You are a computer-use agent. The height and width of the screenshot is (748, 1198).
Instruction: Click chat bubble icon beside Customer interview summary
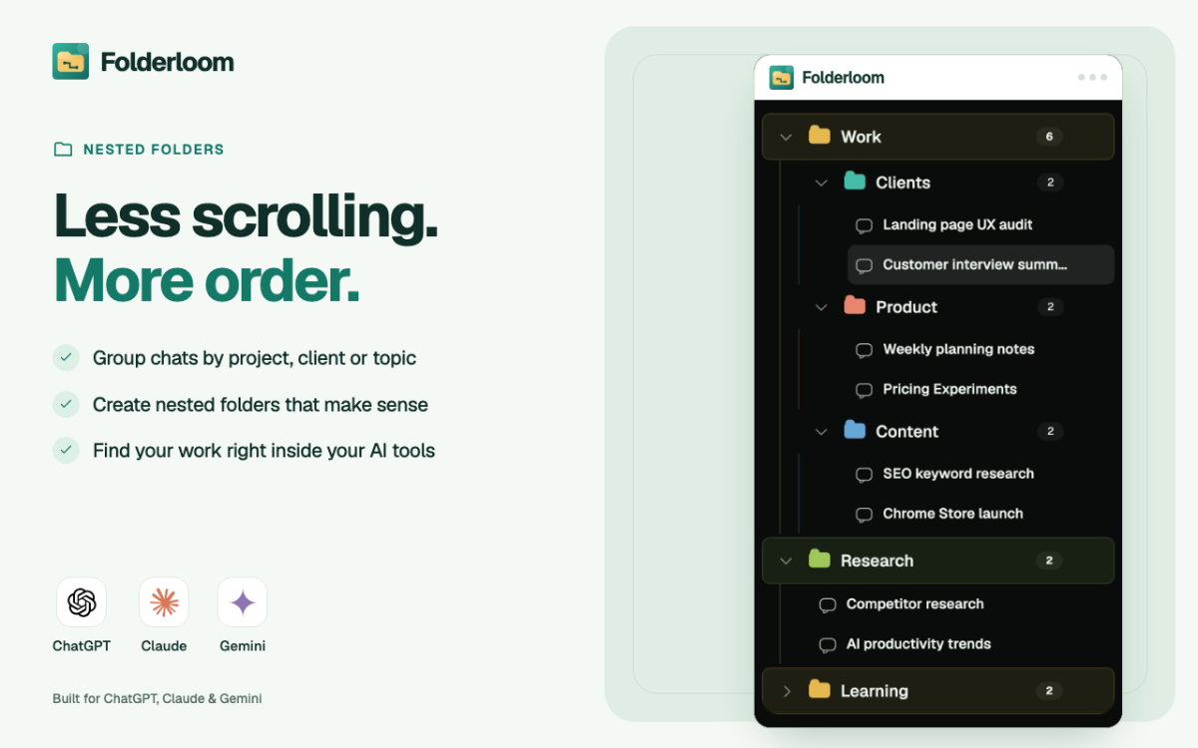click(x=865, y=265)
